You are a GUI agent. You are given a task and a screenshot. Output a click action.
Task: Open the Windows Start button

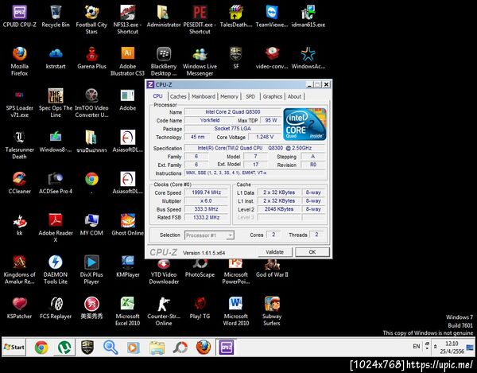coord(14,347)
